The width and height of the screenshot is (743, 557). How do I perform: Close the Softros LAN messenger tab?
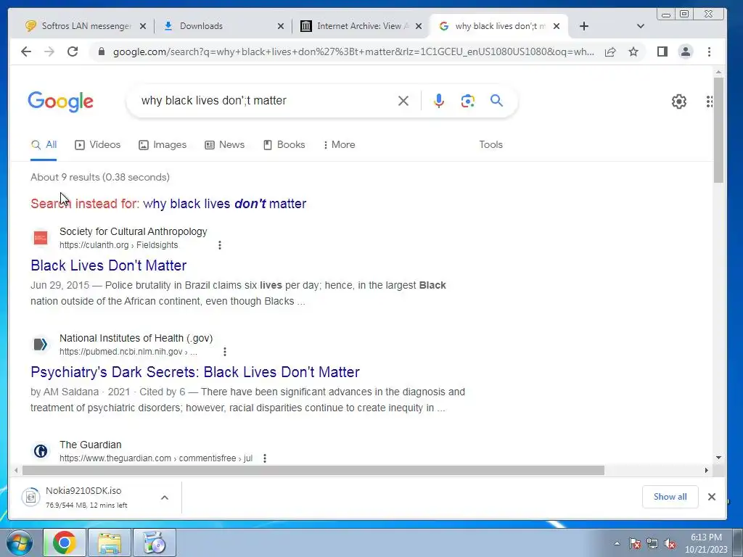[x=143, y=26]
